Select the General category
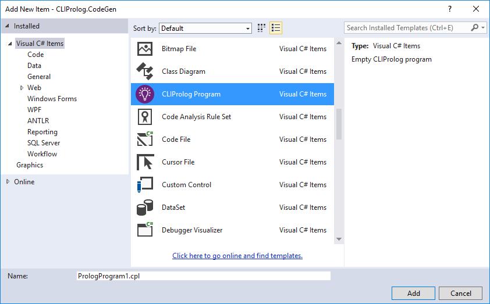490x304 pixels. click(x=39, y=77)
